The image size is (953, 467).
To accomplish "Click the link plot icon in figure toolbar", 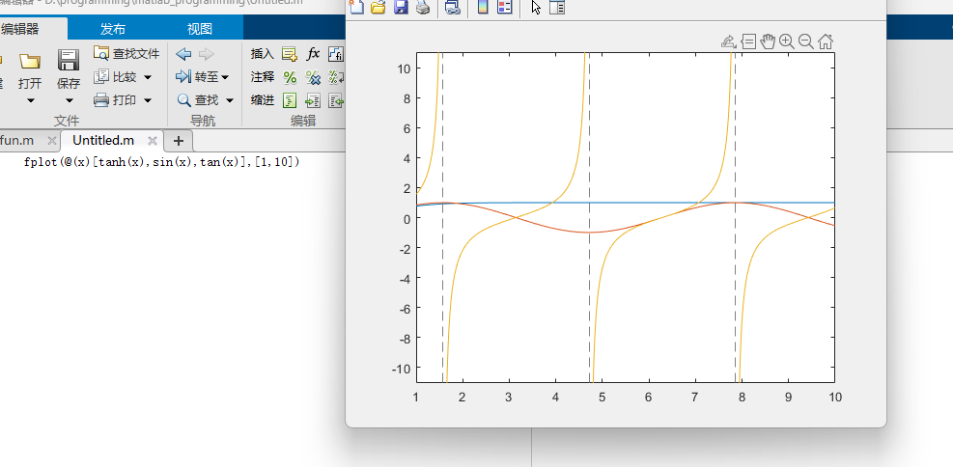I will [x=452, y=8].
